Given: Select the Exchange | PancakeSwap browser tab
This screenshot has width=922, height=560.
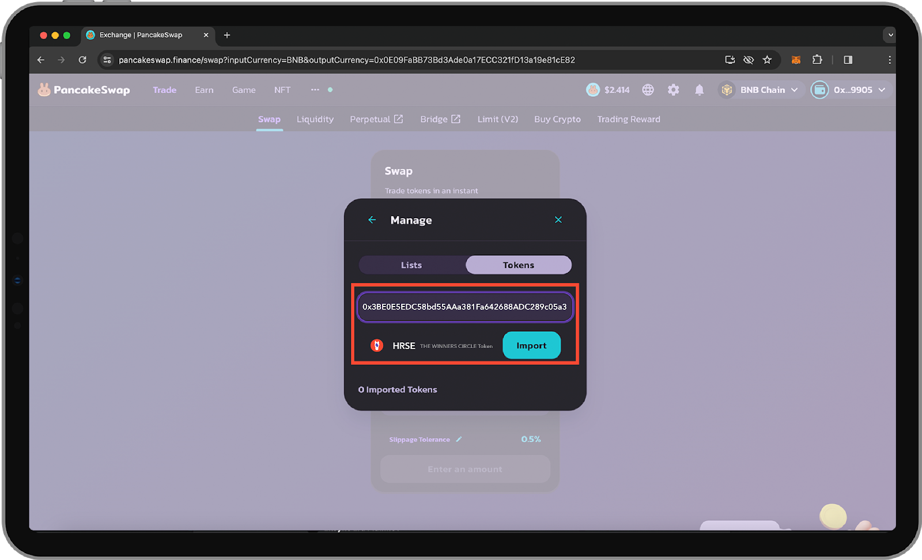Looking at the screenshot, I should pyautogui.click(x=148, y=35).
